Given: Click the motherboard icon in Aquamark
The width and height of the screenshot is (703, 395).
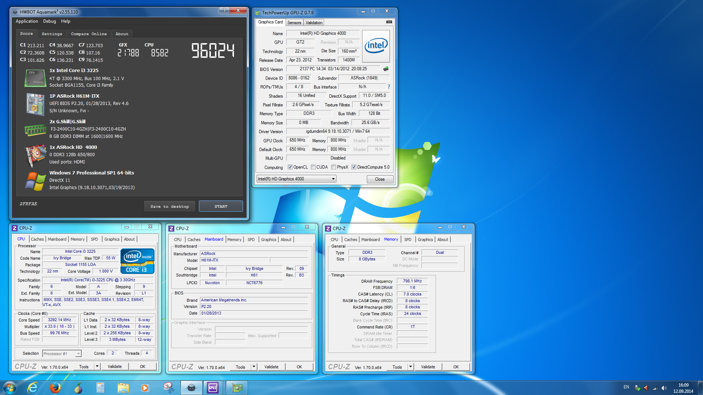Looking at the screenshot, I should 35,104.
